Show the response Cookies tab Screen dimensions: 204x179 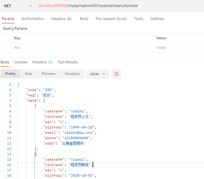(x=21, y=62)
